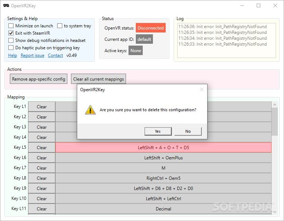Open the Help link
Image resolution: width=284 pixels, height=221 pixels.
[x=12, y=55]
